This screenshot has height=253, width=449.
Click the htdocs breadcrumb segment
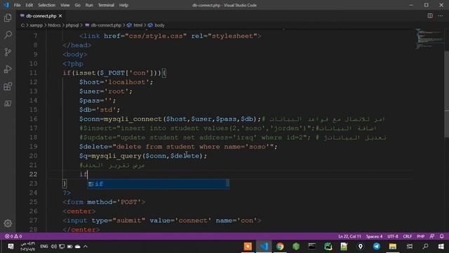[54, 25]
